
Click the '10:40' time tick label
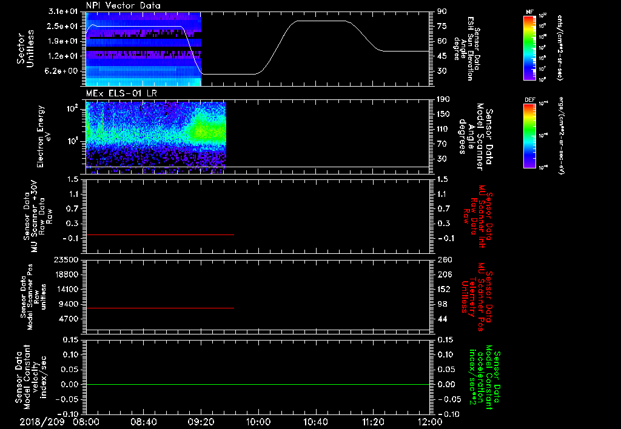pyautogui.click(x=315, y=422)
